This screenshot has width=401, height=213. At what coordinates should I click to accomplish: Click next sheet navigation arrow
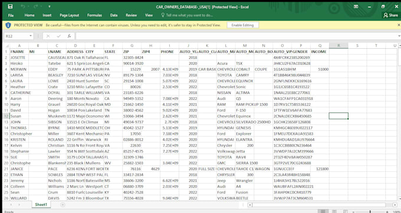click(x=19, y=205)
